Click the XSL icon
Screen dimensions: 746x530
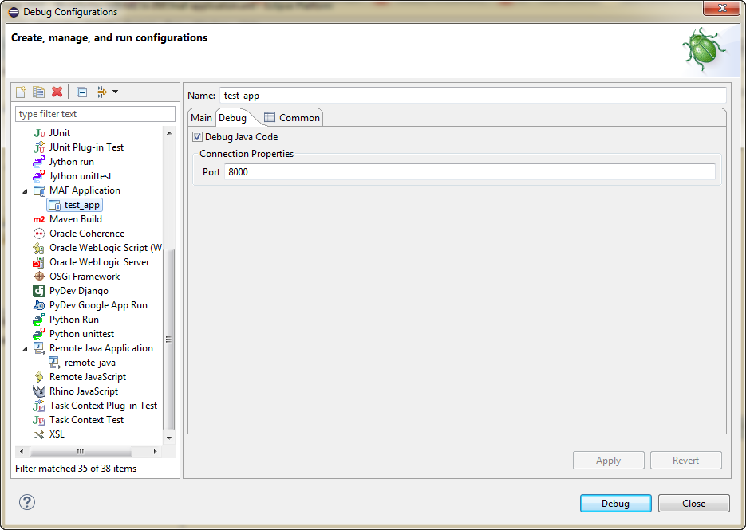(39, 434)
